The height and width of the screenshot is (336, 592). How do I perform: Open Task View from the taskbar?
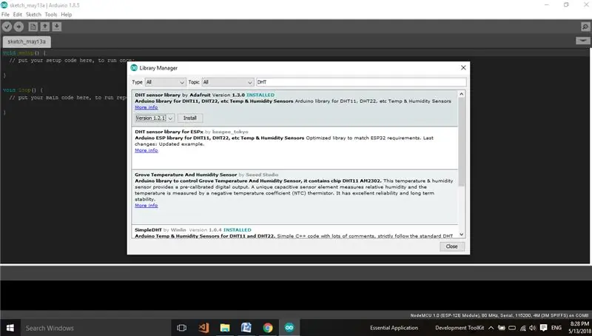pos(181,328)
